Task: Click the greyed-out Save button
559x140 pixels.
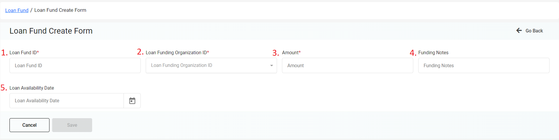Action: 72,125
